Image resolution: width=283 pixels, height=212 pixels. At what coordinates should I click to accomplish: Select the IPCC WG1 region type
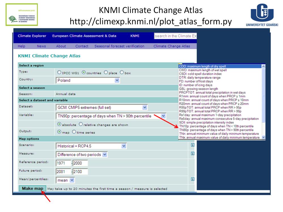[x=59, y=72]
